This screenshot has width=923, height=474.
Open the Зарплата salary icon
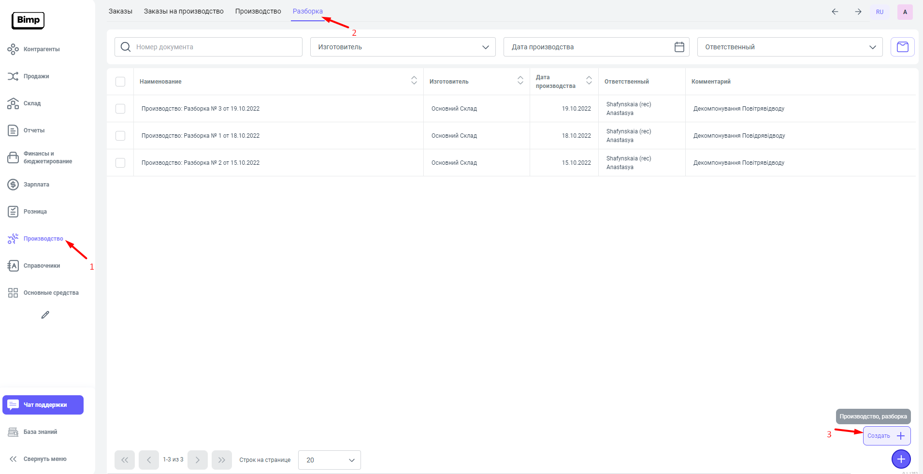tap(13, 185)
